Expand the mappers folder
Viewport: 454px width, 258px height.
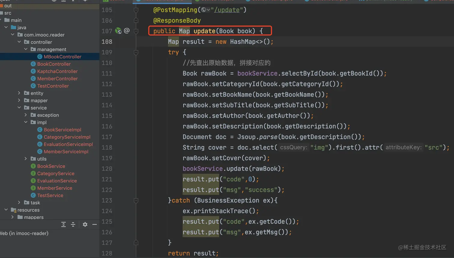[13, 217]
